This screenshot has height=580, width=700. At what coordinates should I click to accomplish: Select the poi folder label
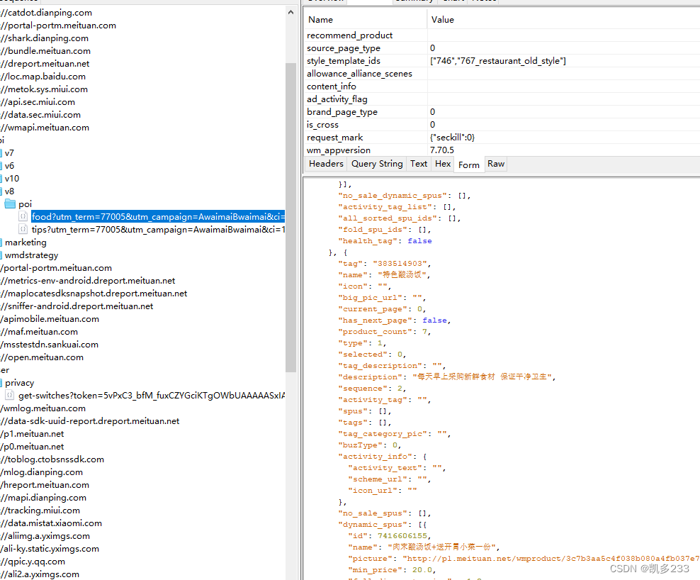tap(25, 204)
